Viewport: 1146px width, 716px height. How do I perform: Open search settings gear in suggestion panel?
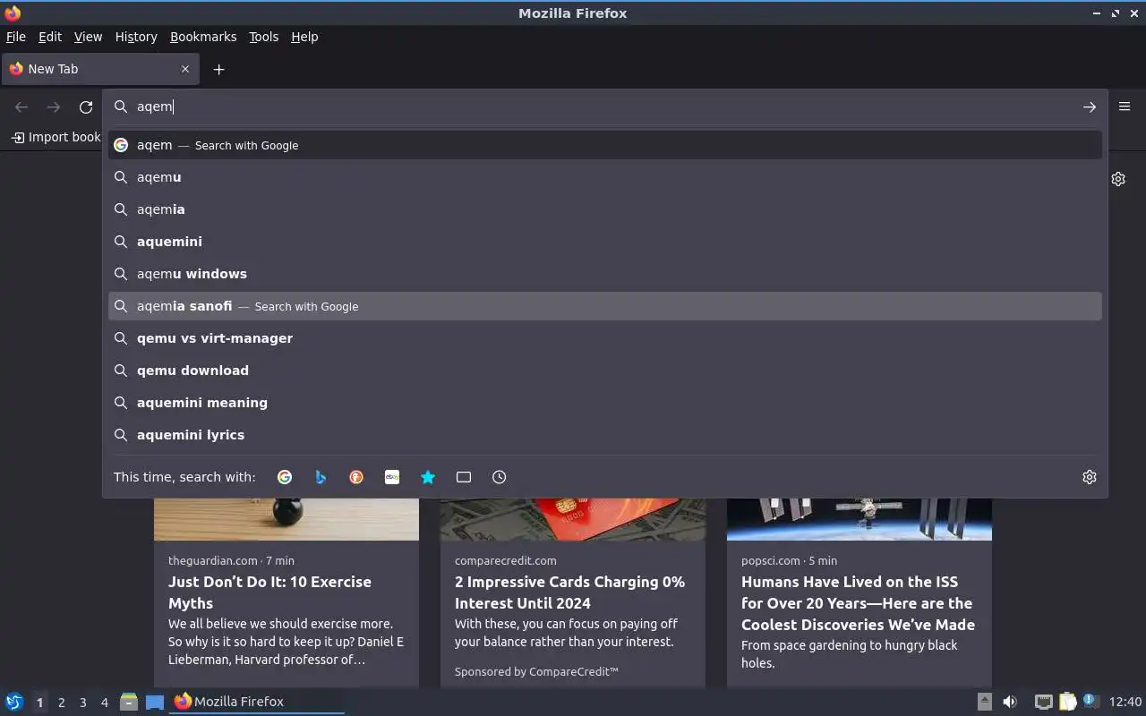tap(1089, 477)
